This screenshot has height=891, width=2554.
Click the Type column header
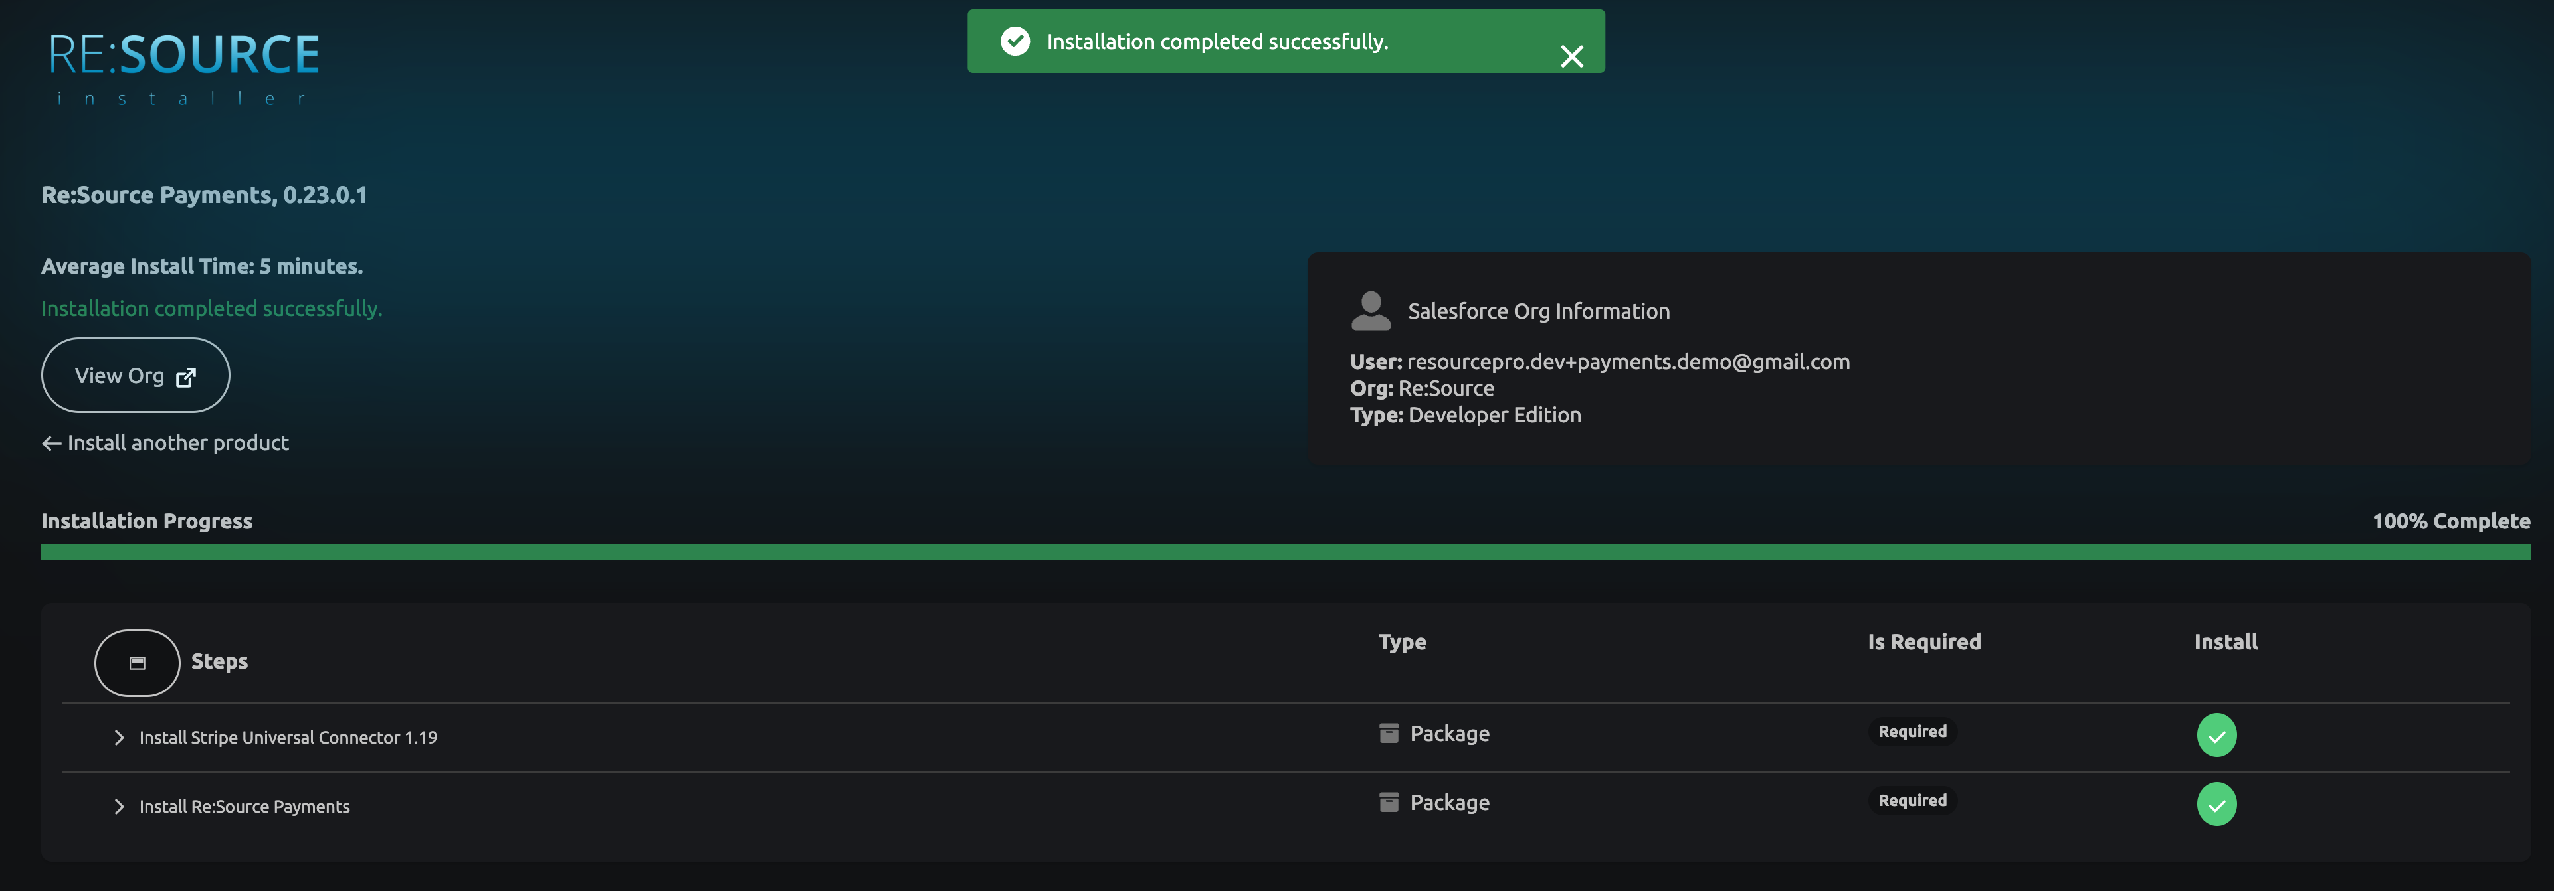[1402, 642]
